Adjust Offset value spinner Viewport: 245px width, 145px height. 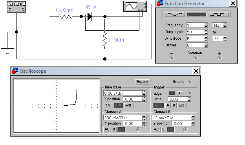pos(206,45)
